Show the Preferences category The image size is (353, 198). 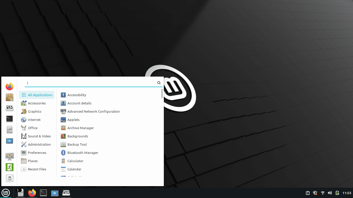tap(37, 153)
